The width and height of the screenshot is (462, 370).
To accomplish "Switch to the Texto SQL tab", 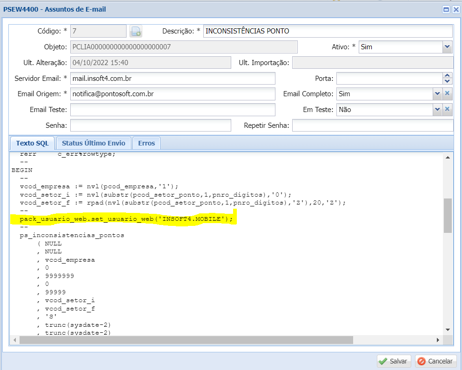I will pyautogui.click(x=33, y=143).
